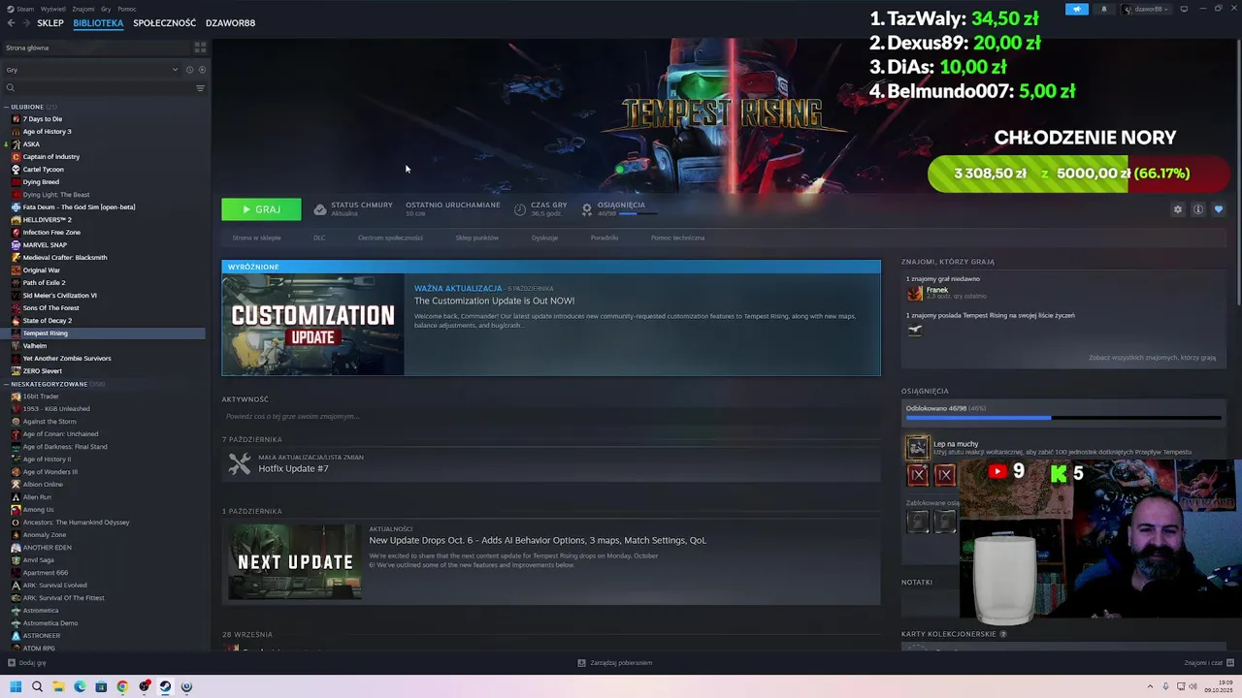1242x698 pixels.
Task: Open Pomoc techniczna link
Action: (677, 238)
